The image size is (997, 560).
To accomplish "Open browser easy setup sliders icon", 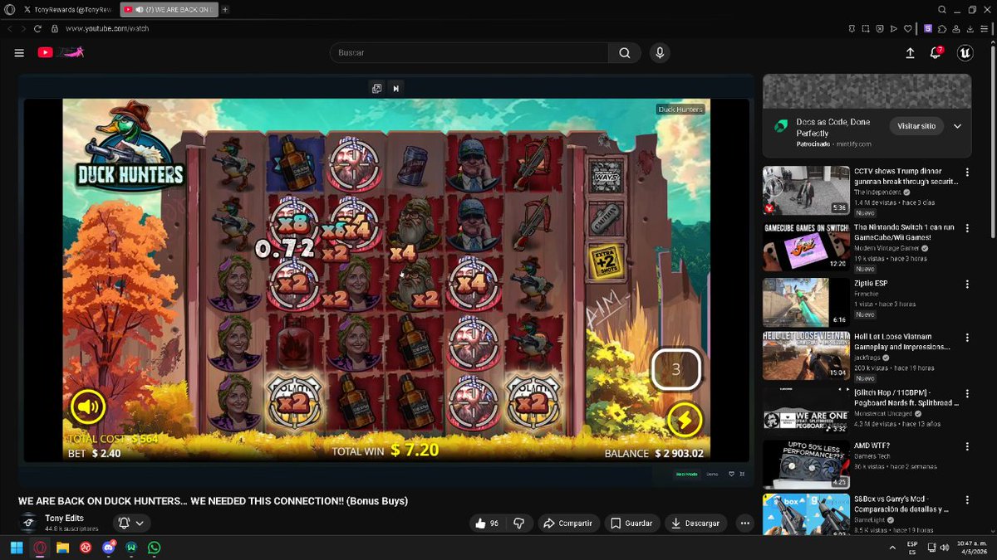I will pos(985,28).
